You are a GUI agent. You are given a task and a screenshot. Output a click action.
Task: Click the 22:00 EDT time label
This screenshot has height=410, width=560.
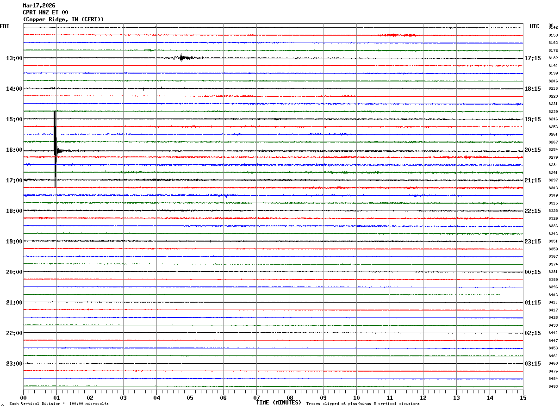[x=14, y=333]
